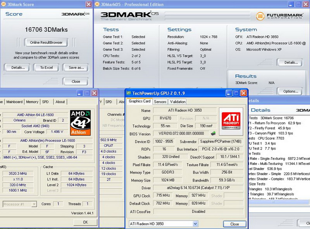Minimize the GPU-Z window
Image resolution: width=310 pixels, height=229 pixels.
229,93
